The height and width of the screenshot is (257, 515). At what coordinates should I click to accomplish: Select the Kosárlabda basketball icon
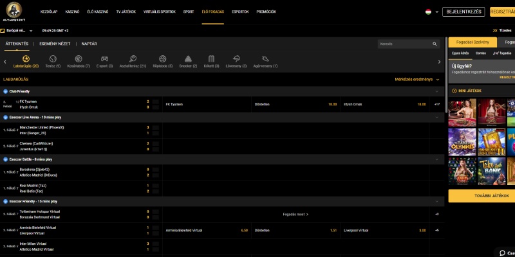78,59
